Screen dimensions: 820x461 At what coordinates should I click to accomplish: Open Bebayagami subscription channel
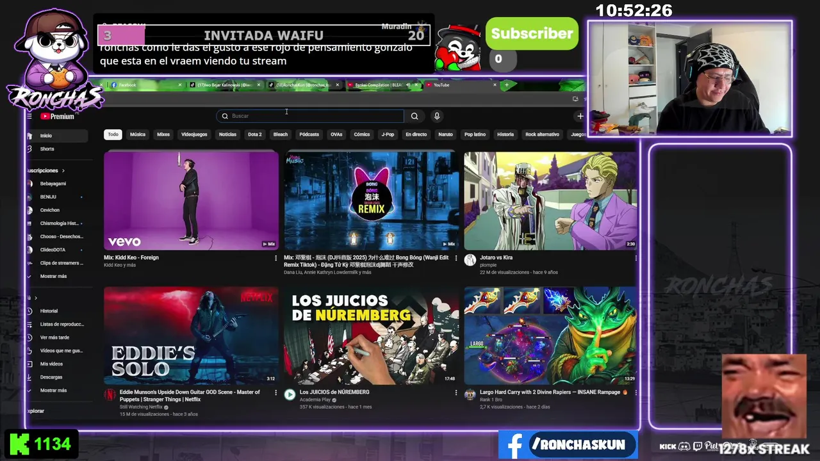click(56, 184)
